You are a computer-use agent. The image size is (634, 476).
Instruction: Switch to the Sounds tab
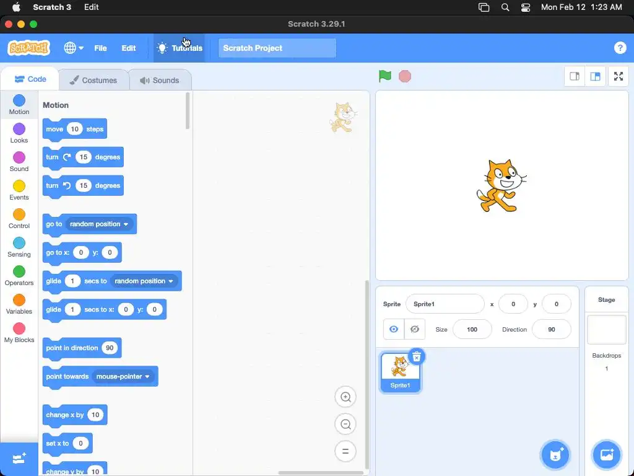tap(160, 80)
